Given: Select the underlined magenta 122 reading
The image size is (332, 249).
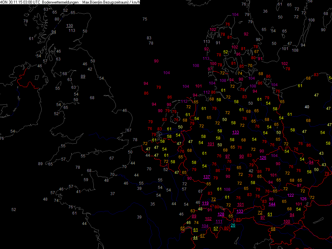Looking at the screenshot, I should tap(291, 195).
